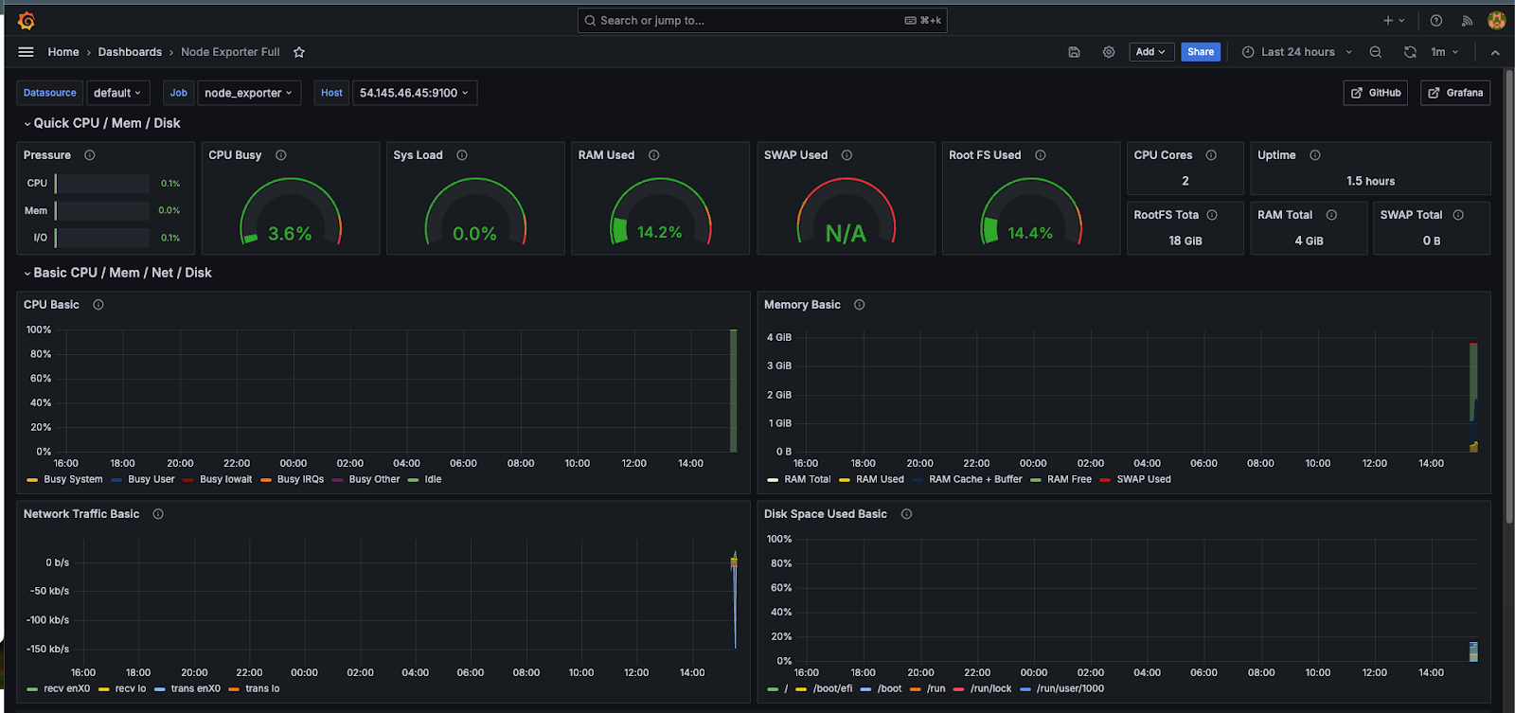Open the GitHub external link

[1376, 93]
